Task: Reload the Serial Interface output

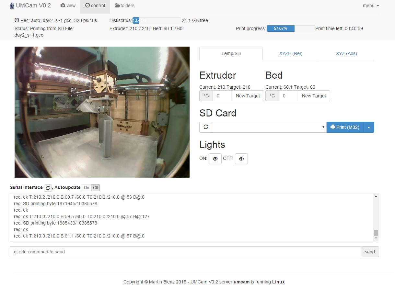Action: click(48, 188)
